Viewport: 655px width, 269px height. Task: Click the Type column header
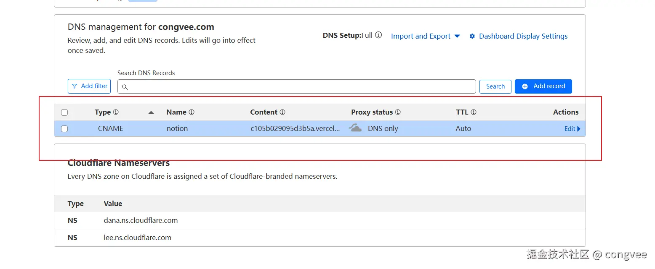pyautogui.click(x=103, y=112)
